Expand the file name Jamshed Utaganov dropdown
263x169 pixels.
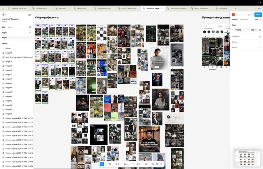(21, 19)
